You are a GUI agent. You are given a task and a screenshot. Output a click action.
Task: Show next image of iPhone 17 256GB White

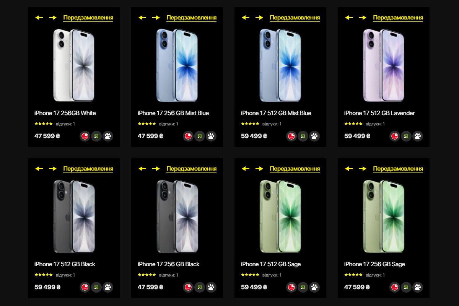[53, 18]
